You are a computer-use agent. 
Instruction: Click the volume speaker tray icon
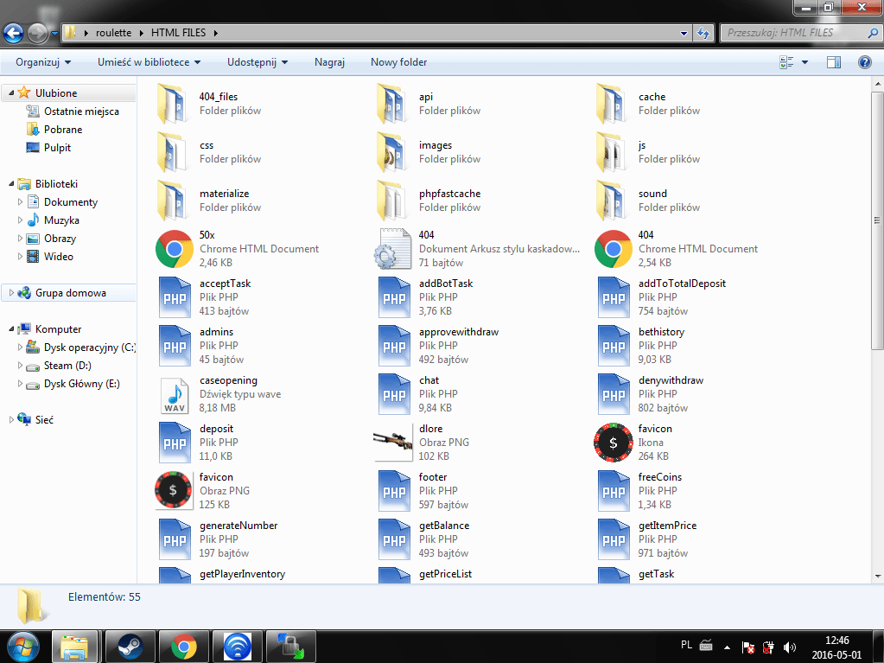[789, 647]
